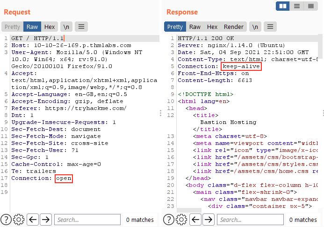Toggle \n non-printable characters in Request
The width and height of the screenshot is (324, 227).
(x=66, y=27)
